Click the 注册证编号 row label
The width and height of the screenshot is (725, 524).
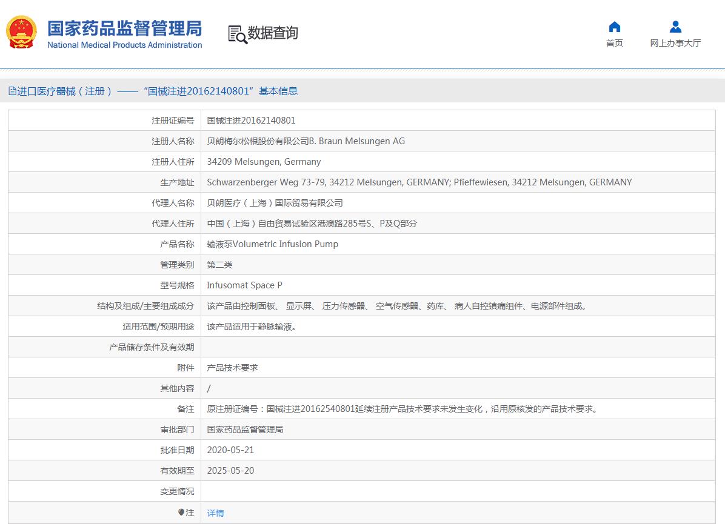tap(173, 121)
